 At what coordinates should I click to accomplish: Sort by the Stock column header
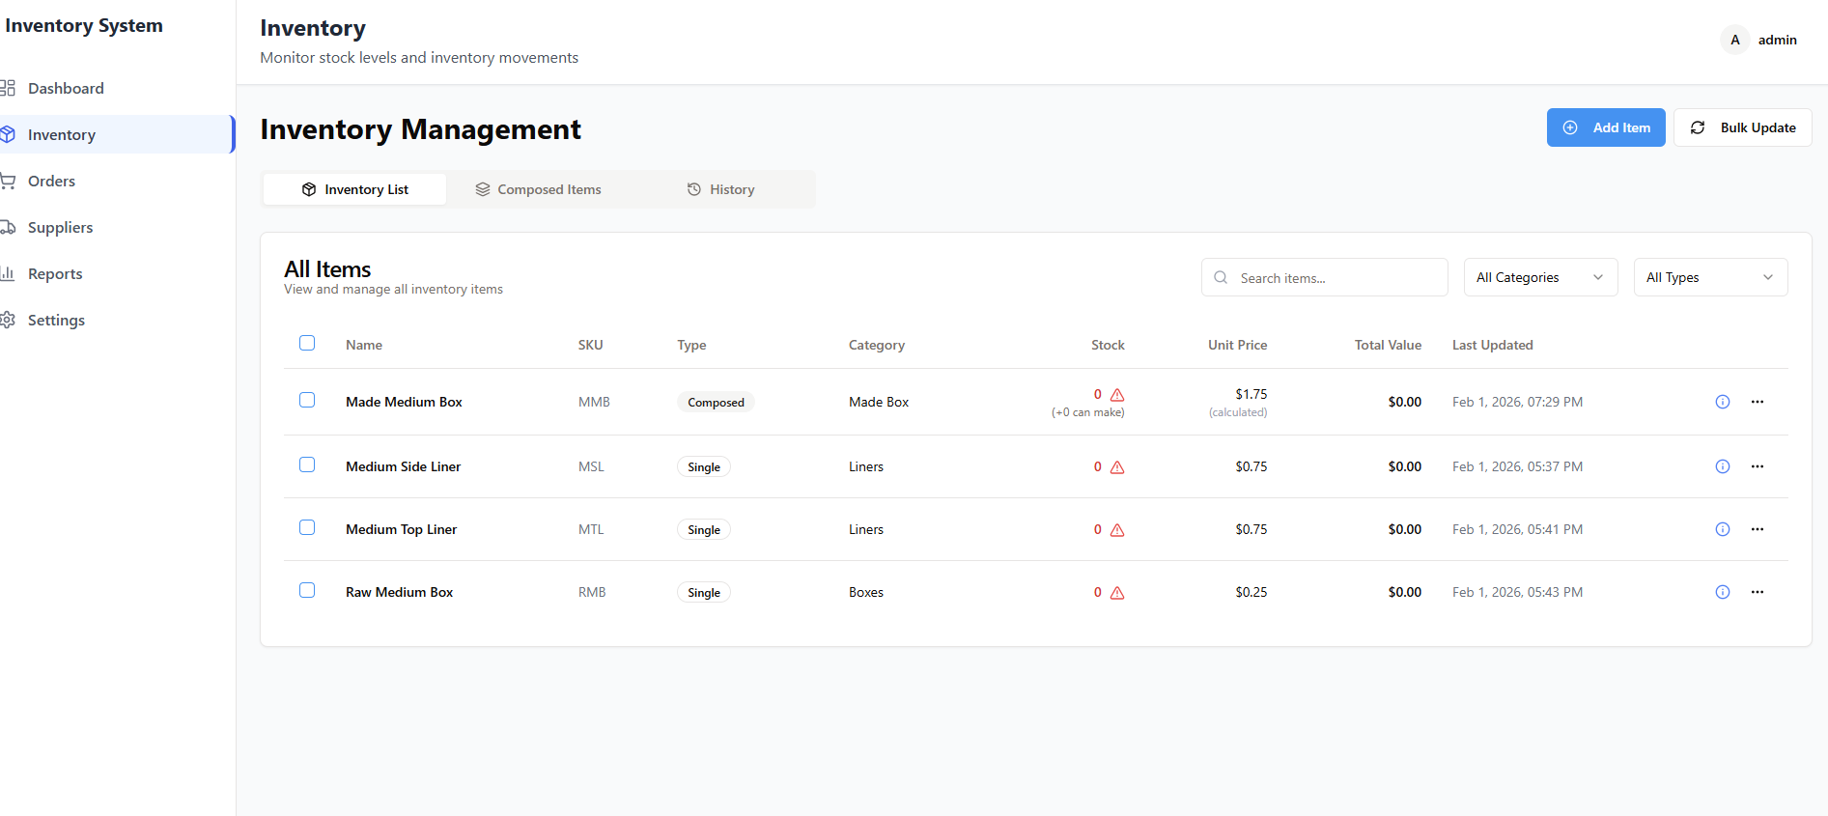click(1107, 345)
